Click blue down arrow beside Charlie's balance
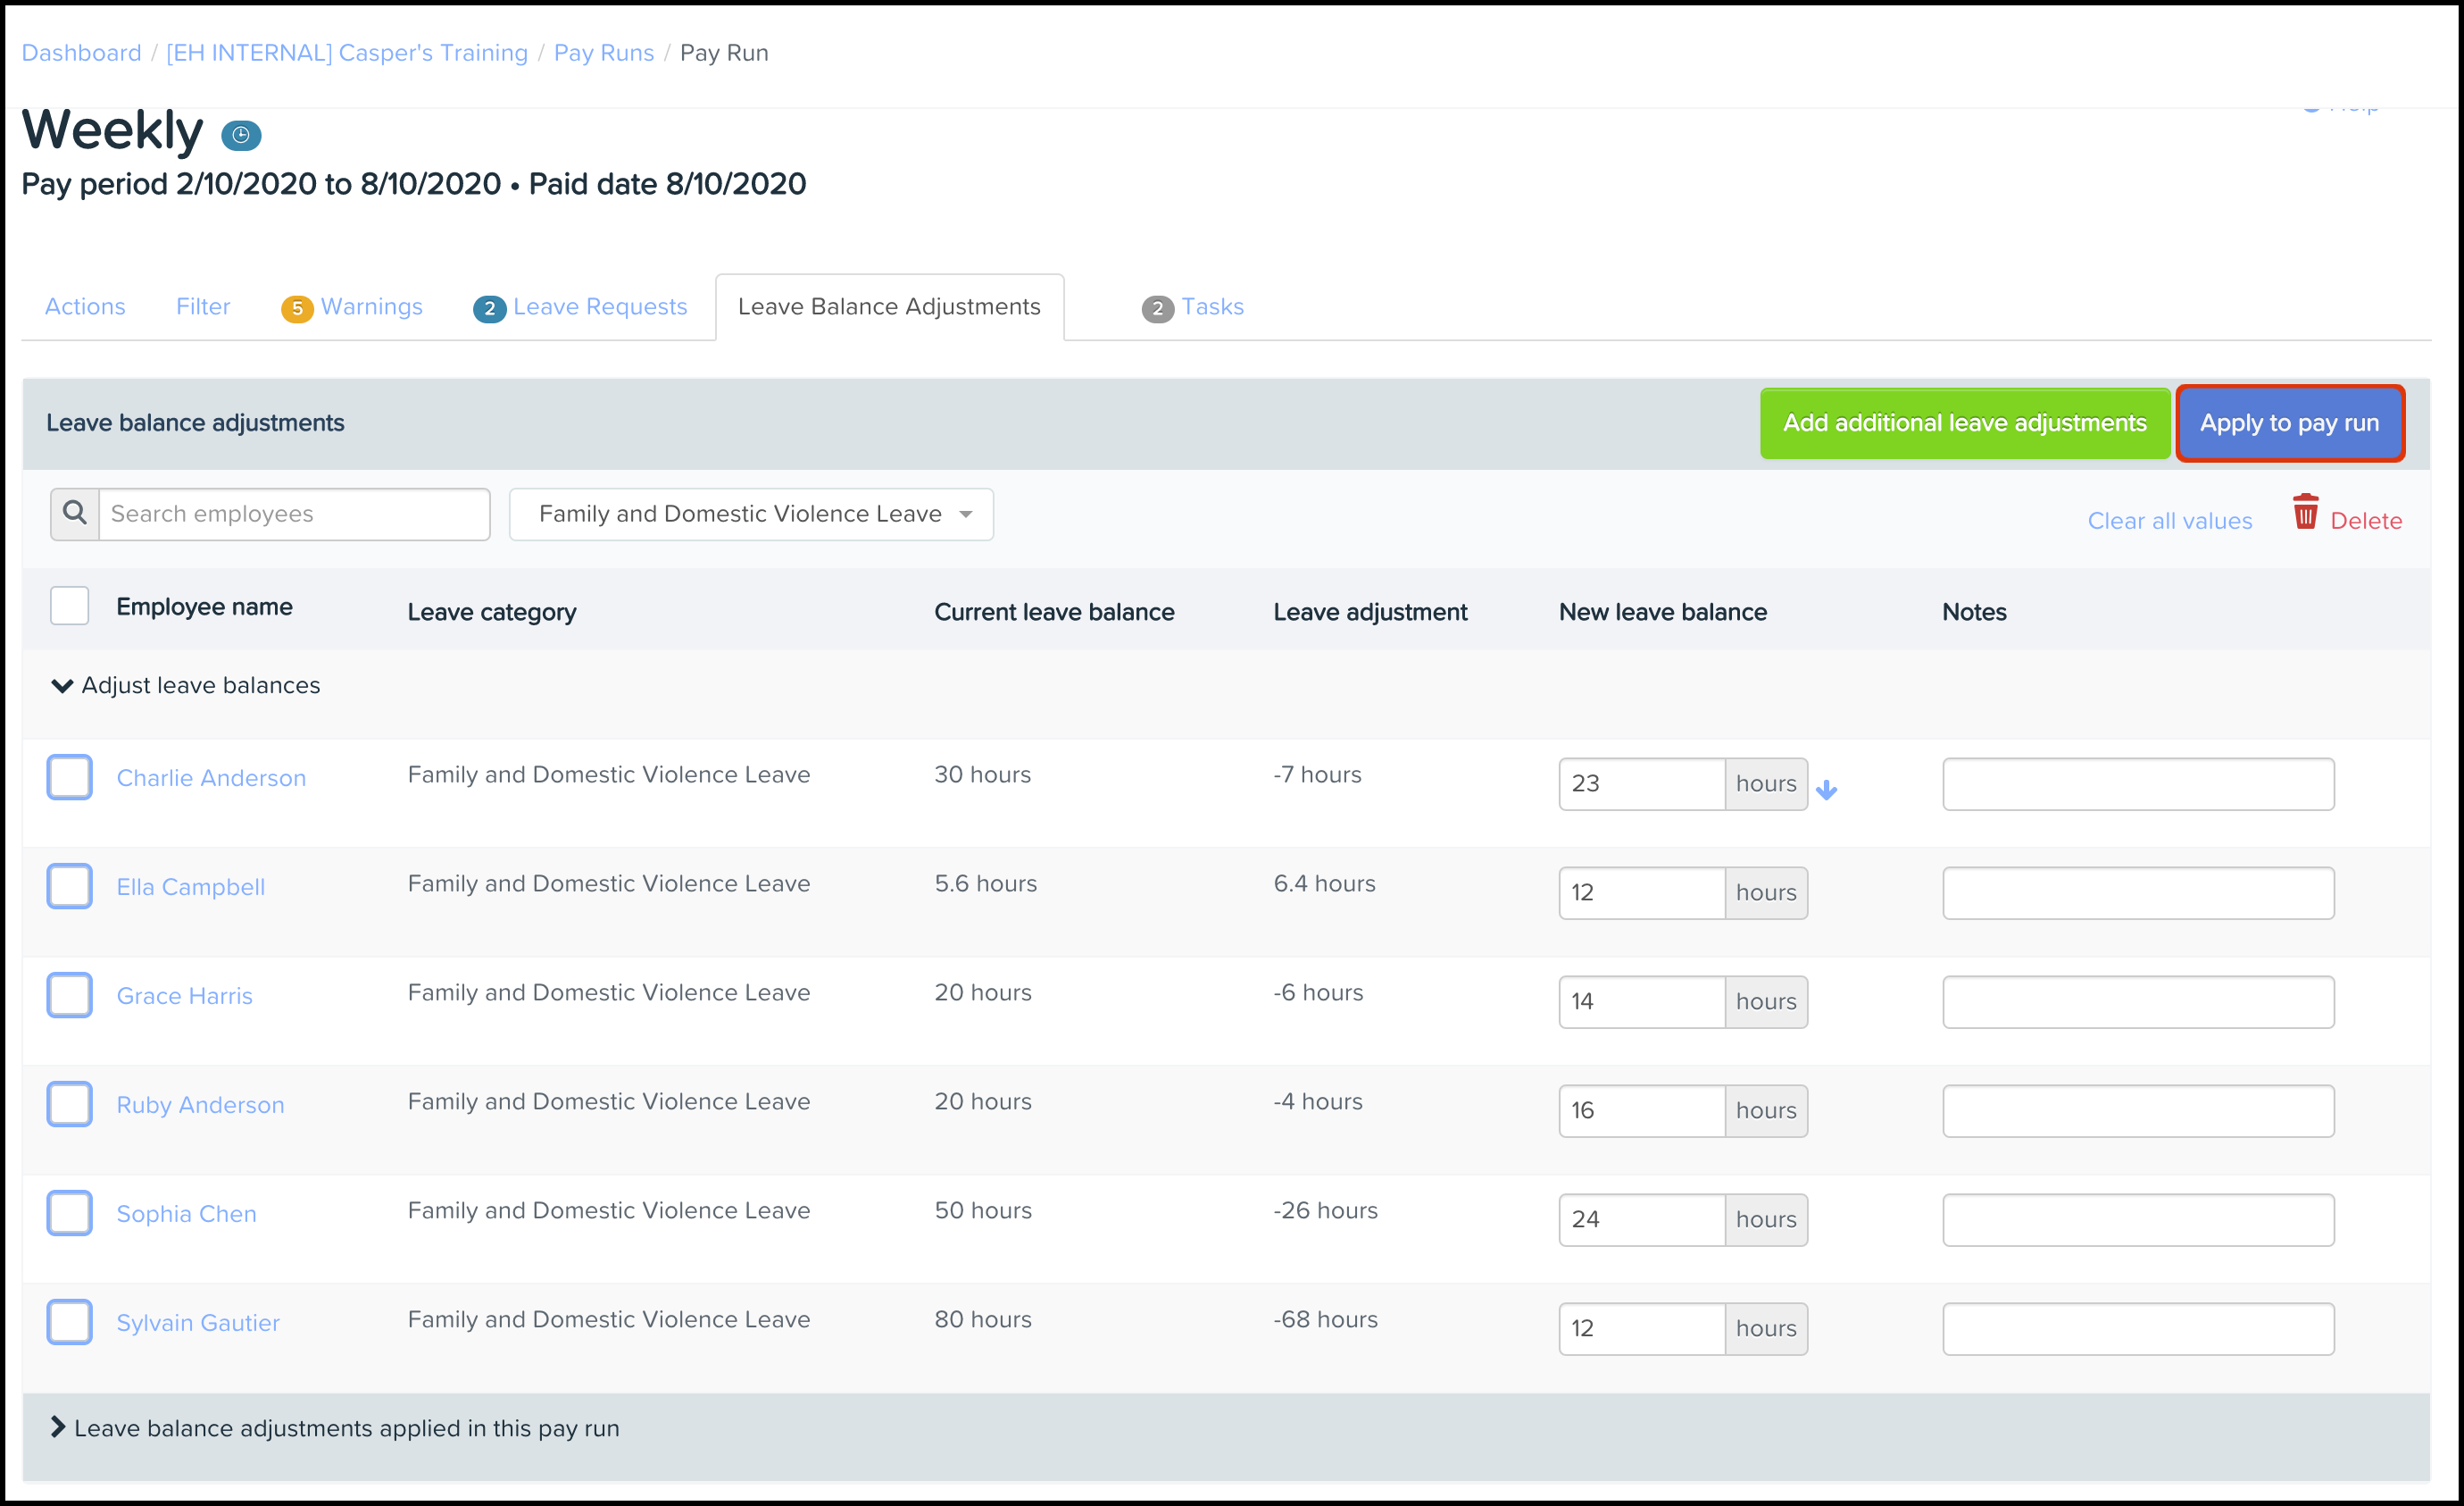Viewport: 2464px width, 1506px height. 1826,791
